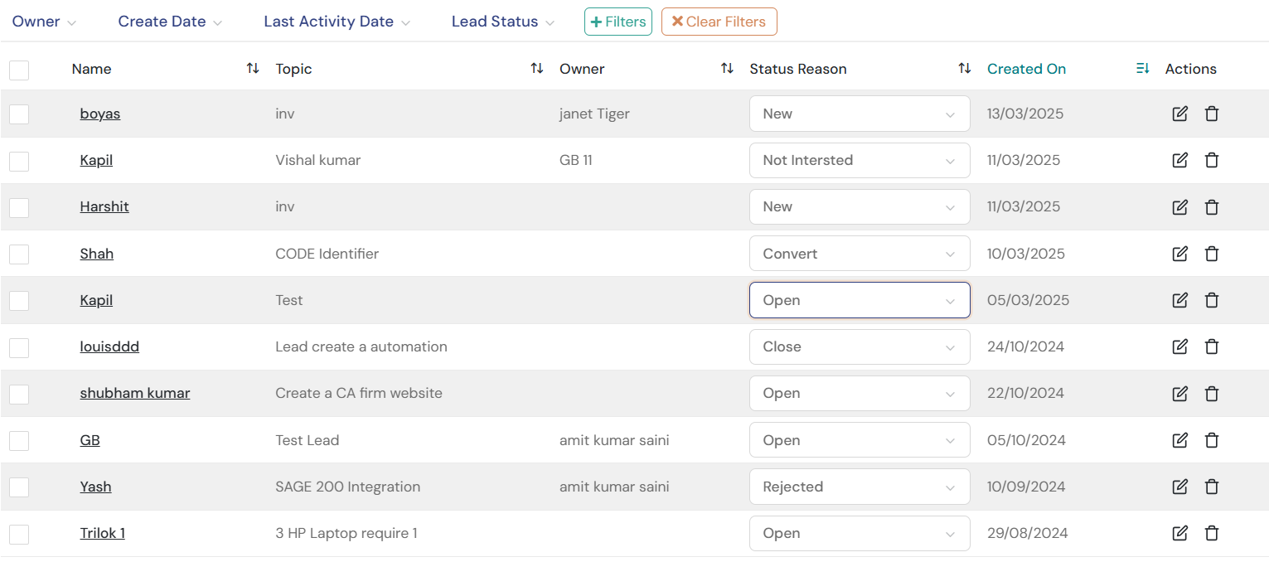Delete the Yash lead row
The image size is (1269, 562).
point(1211,487)
